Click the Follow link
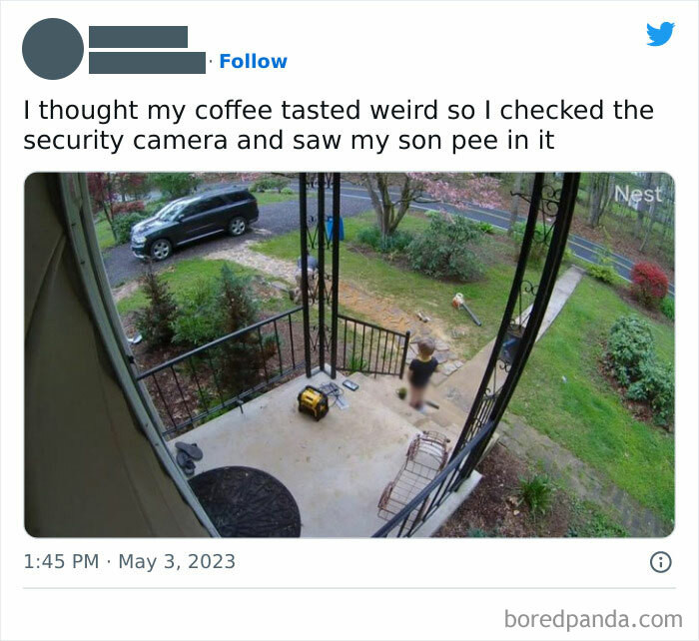Viewport: 699px width, 641px height. (253, 62)
